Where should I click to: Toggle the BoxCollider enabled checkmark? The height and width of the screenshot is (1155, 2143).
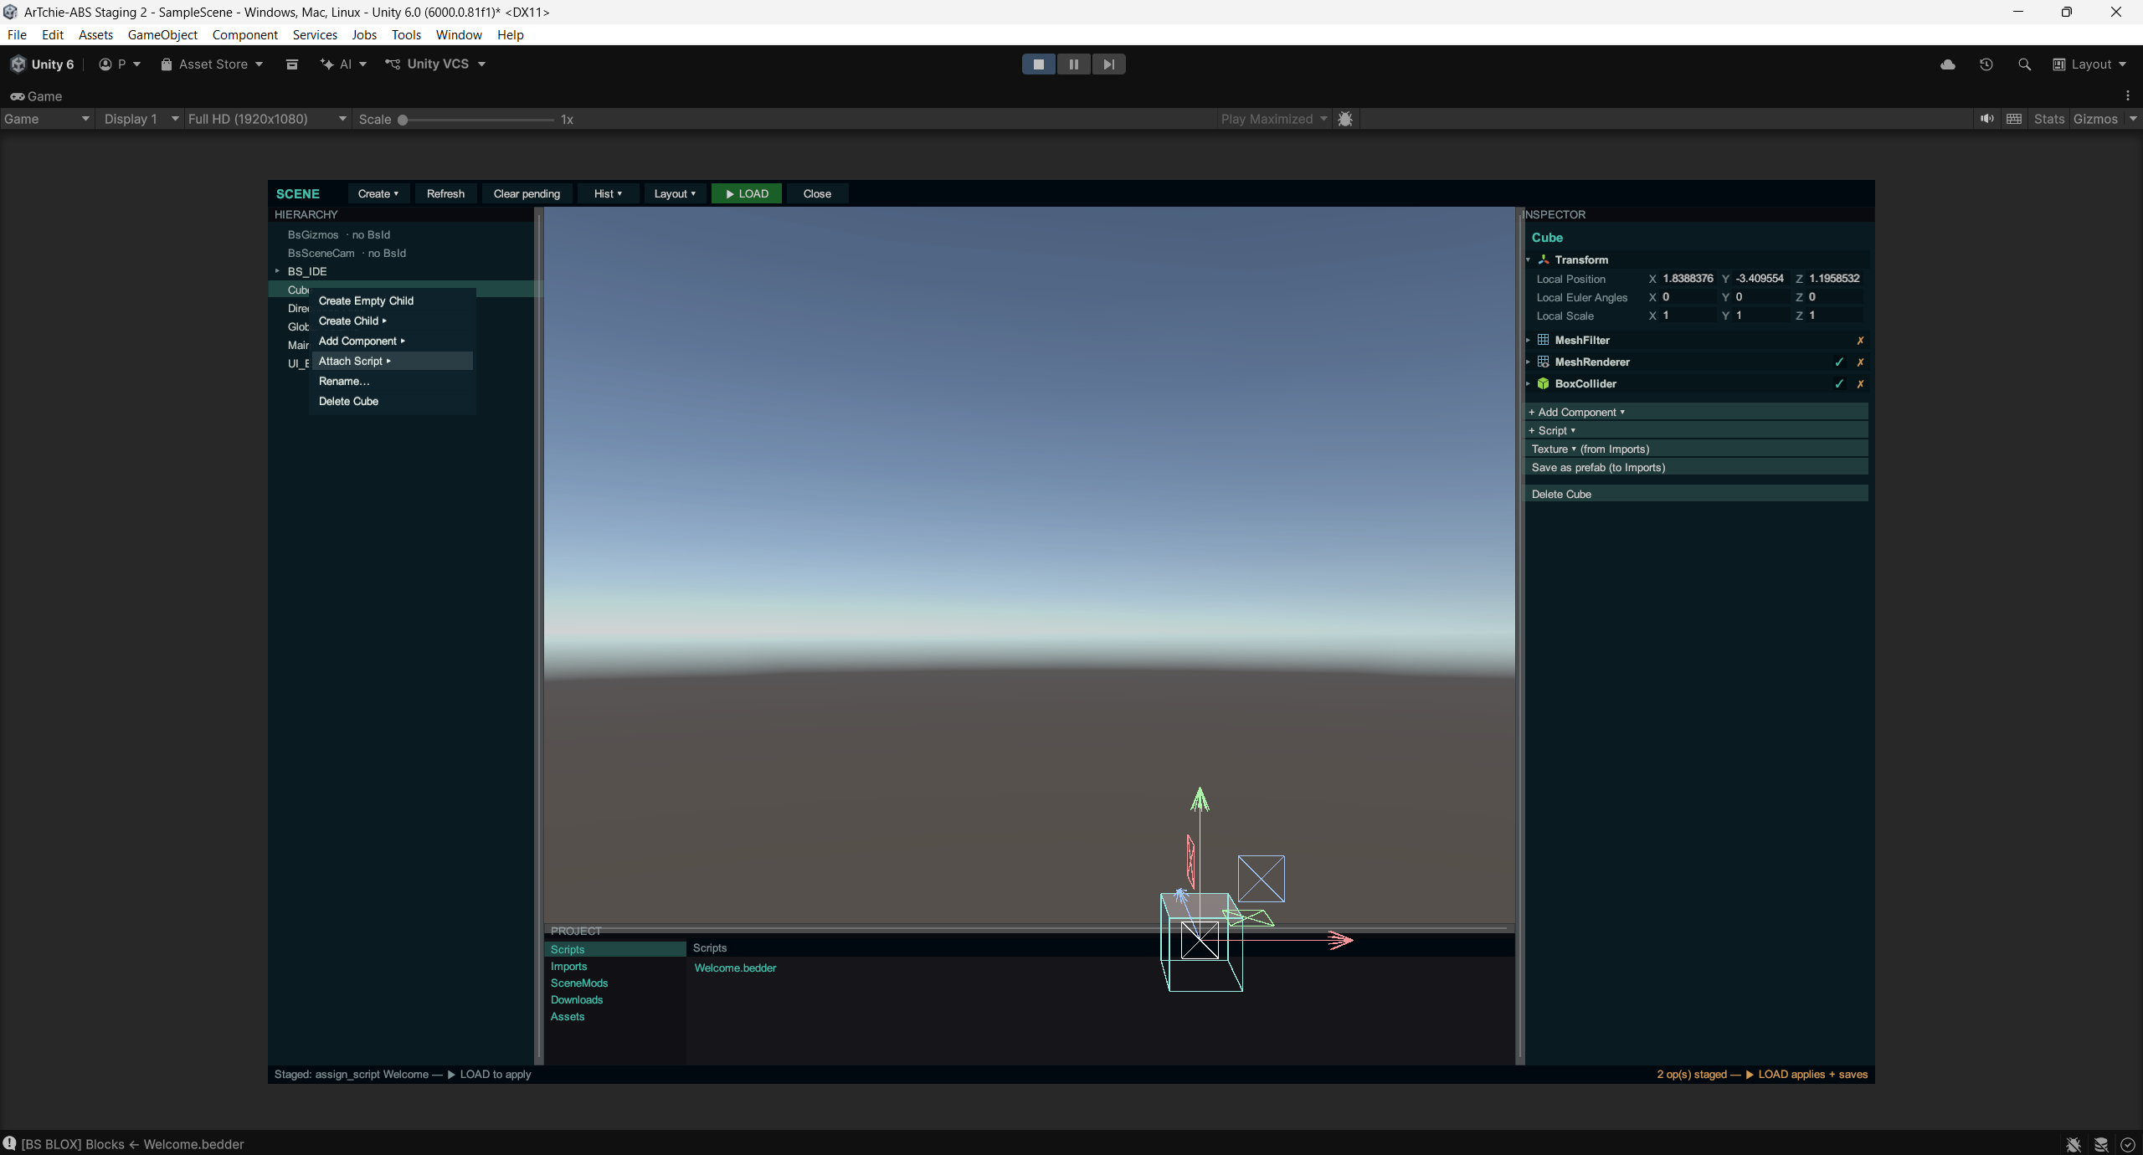click(x=1839, y=384)
